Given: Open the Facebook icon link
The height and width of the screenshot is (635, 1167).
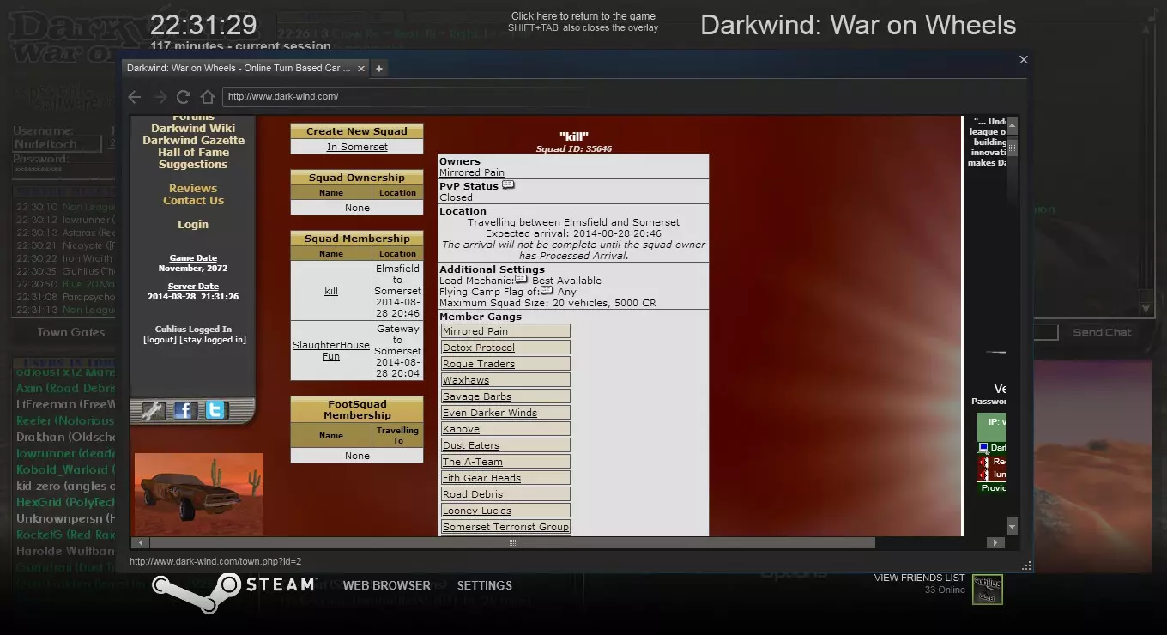Looking at the screenshot, I should point(184,411).
